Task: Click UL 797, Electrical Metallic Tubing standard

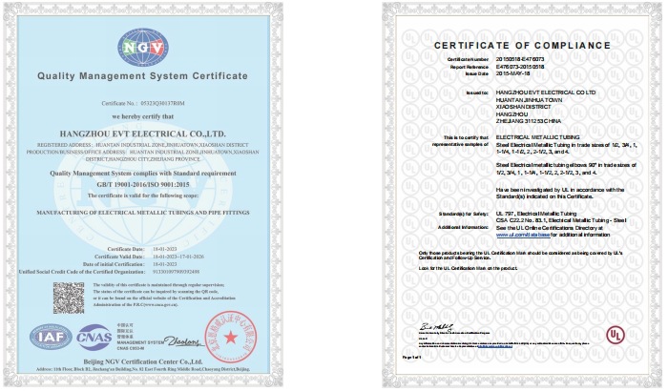Action: 536,214
